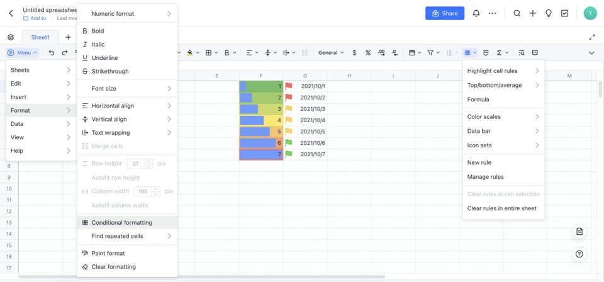Open the search magnifier icon
604x282 pixels.
click(x=517, y=13)
